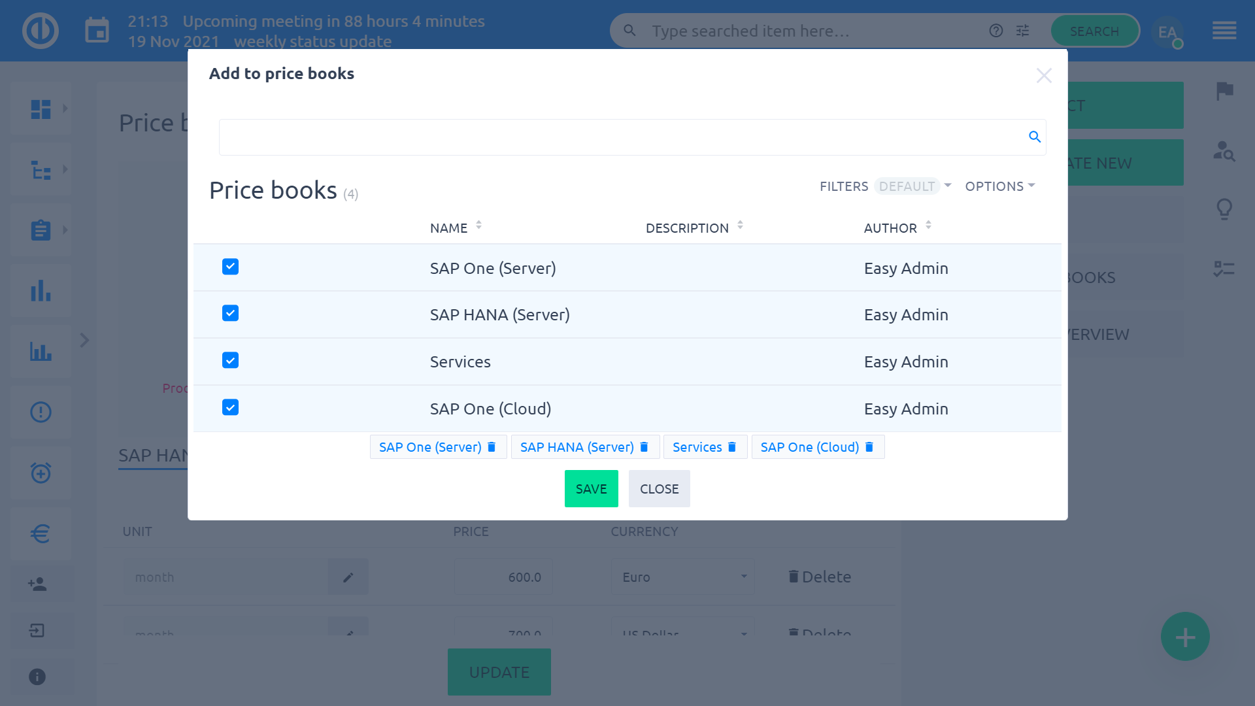The width and height of the screenshot is (1255, 706).
Task: Open the Euro budget sidebar icon
Action: pos(41,533)
